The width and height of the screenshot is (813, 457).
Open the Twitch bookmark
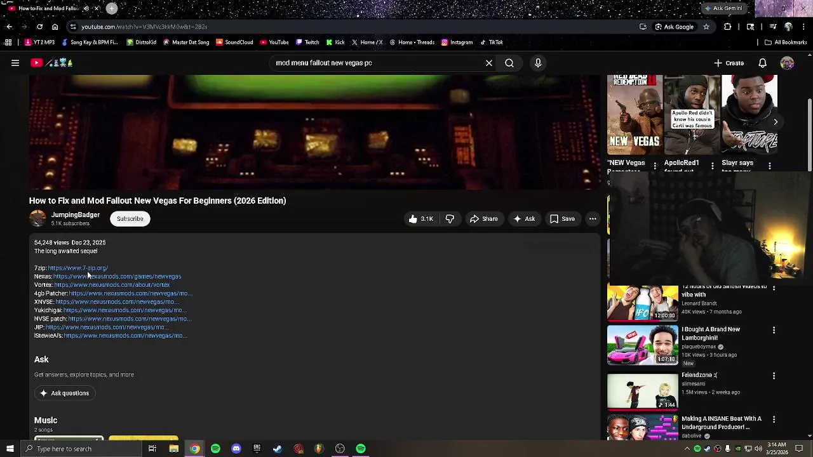coord(307,43)
